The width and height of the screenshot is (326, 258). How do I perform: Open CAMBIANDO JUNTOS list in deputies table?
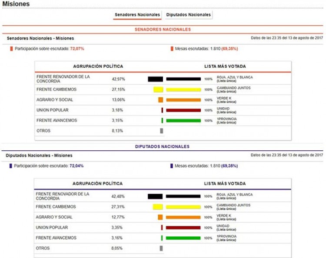tap(233, 205)
